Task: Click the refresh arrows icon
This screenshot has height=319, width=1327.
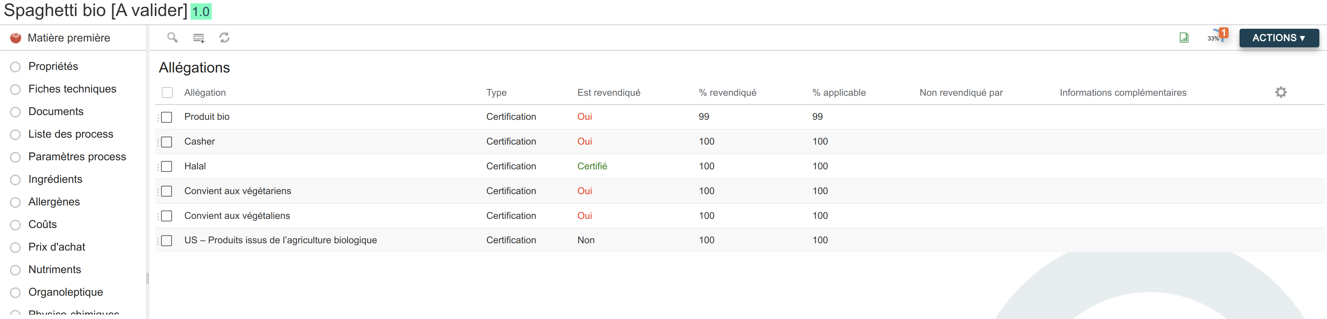Action: tap(224, 38)
